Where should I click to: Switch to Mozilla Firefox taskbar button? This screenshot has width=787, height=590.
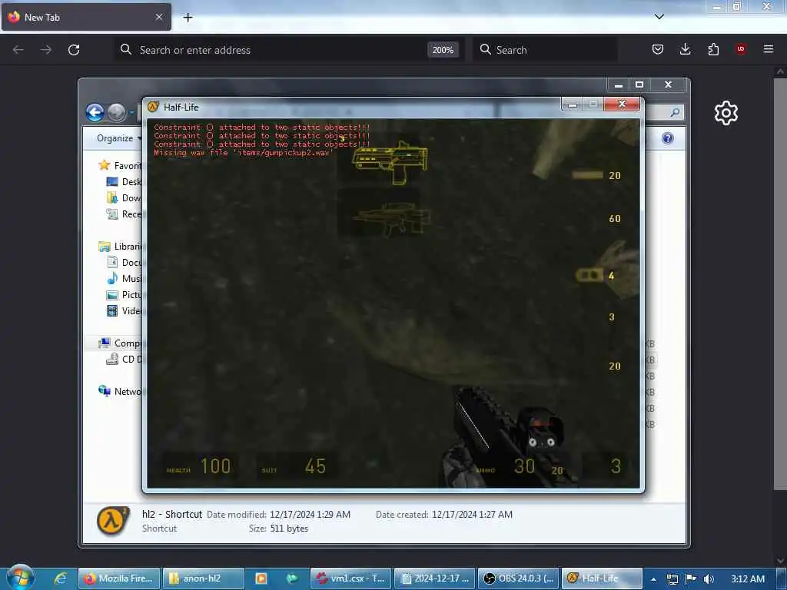[119, 578]
